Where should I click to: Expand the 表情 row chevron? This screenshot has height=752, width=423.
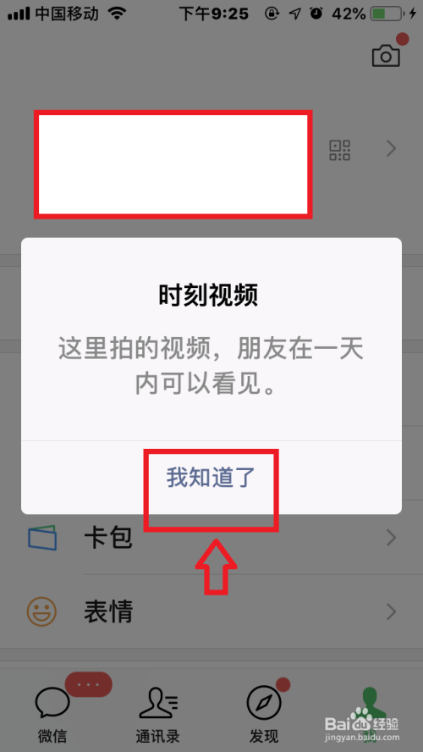(x=392, y=612)
